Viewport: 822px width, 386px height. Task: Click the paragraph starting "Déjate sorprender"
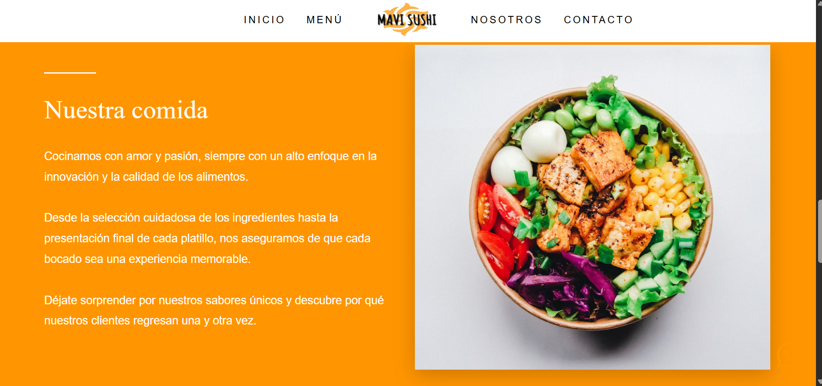(214, 310)
